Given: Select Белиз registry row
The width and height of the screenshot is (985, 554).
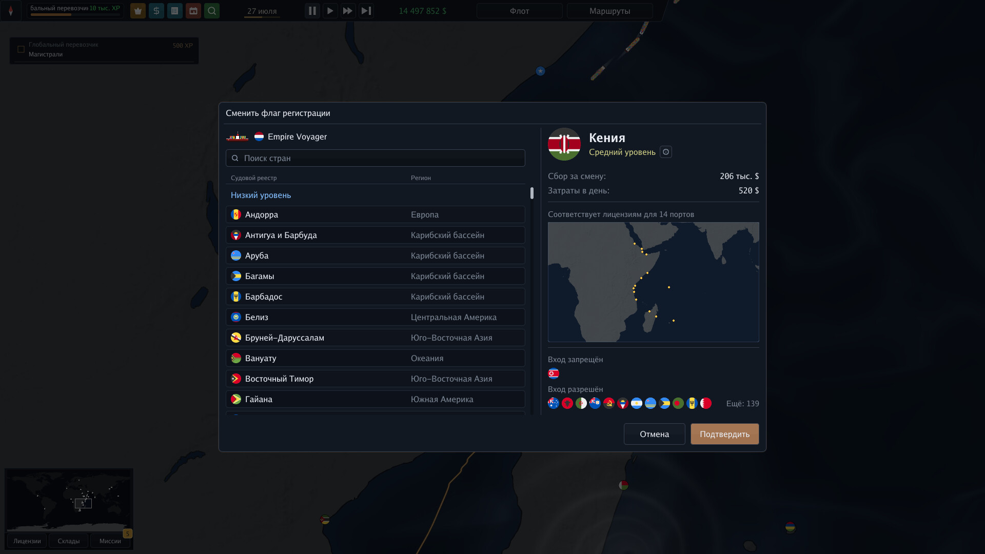Looking at the screenshot, I should coord(376,317).
